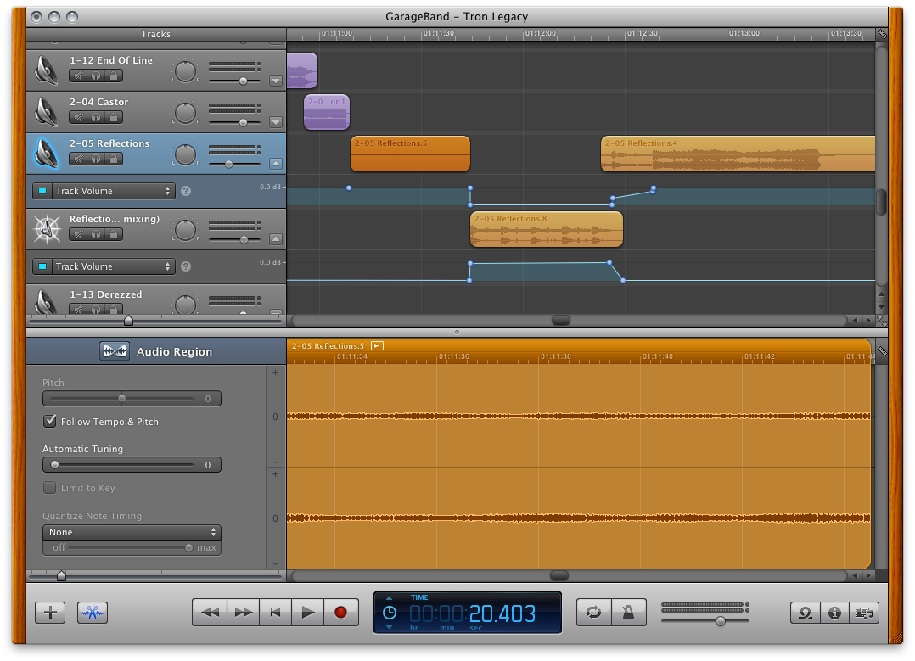Show automation for 2-04 Castor track

(x=276, y=122)
